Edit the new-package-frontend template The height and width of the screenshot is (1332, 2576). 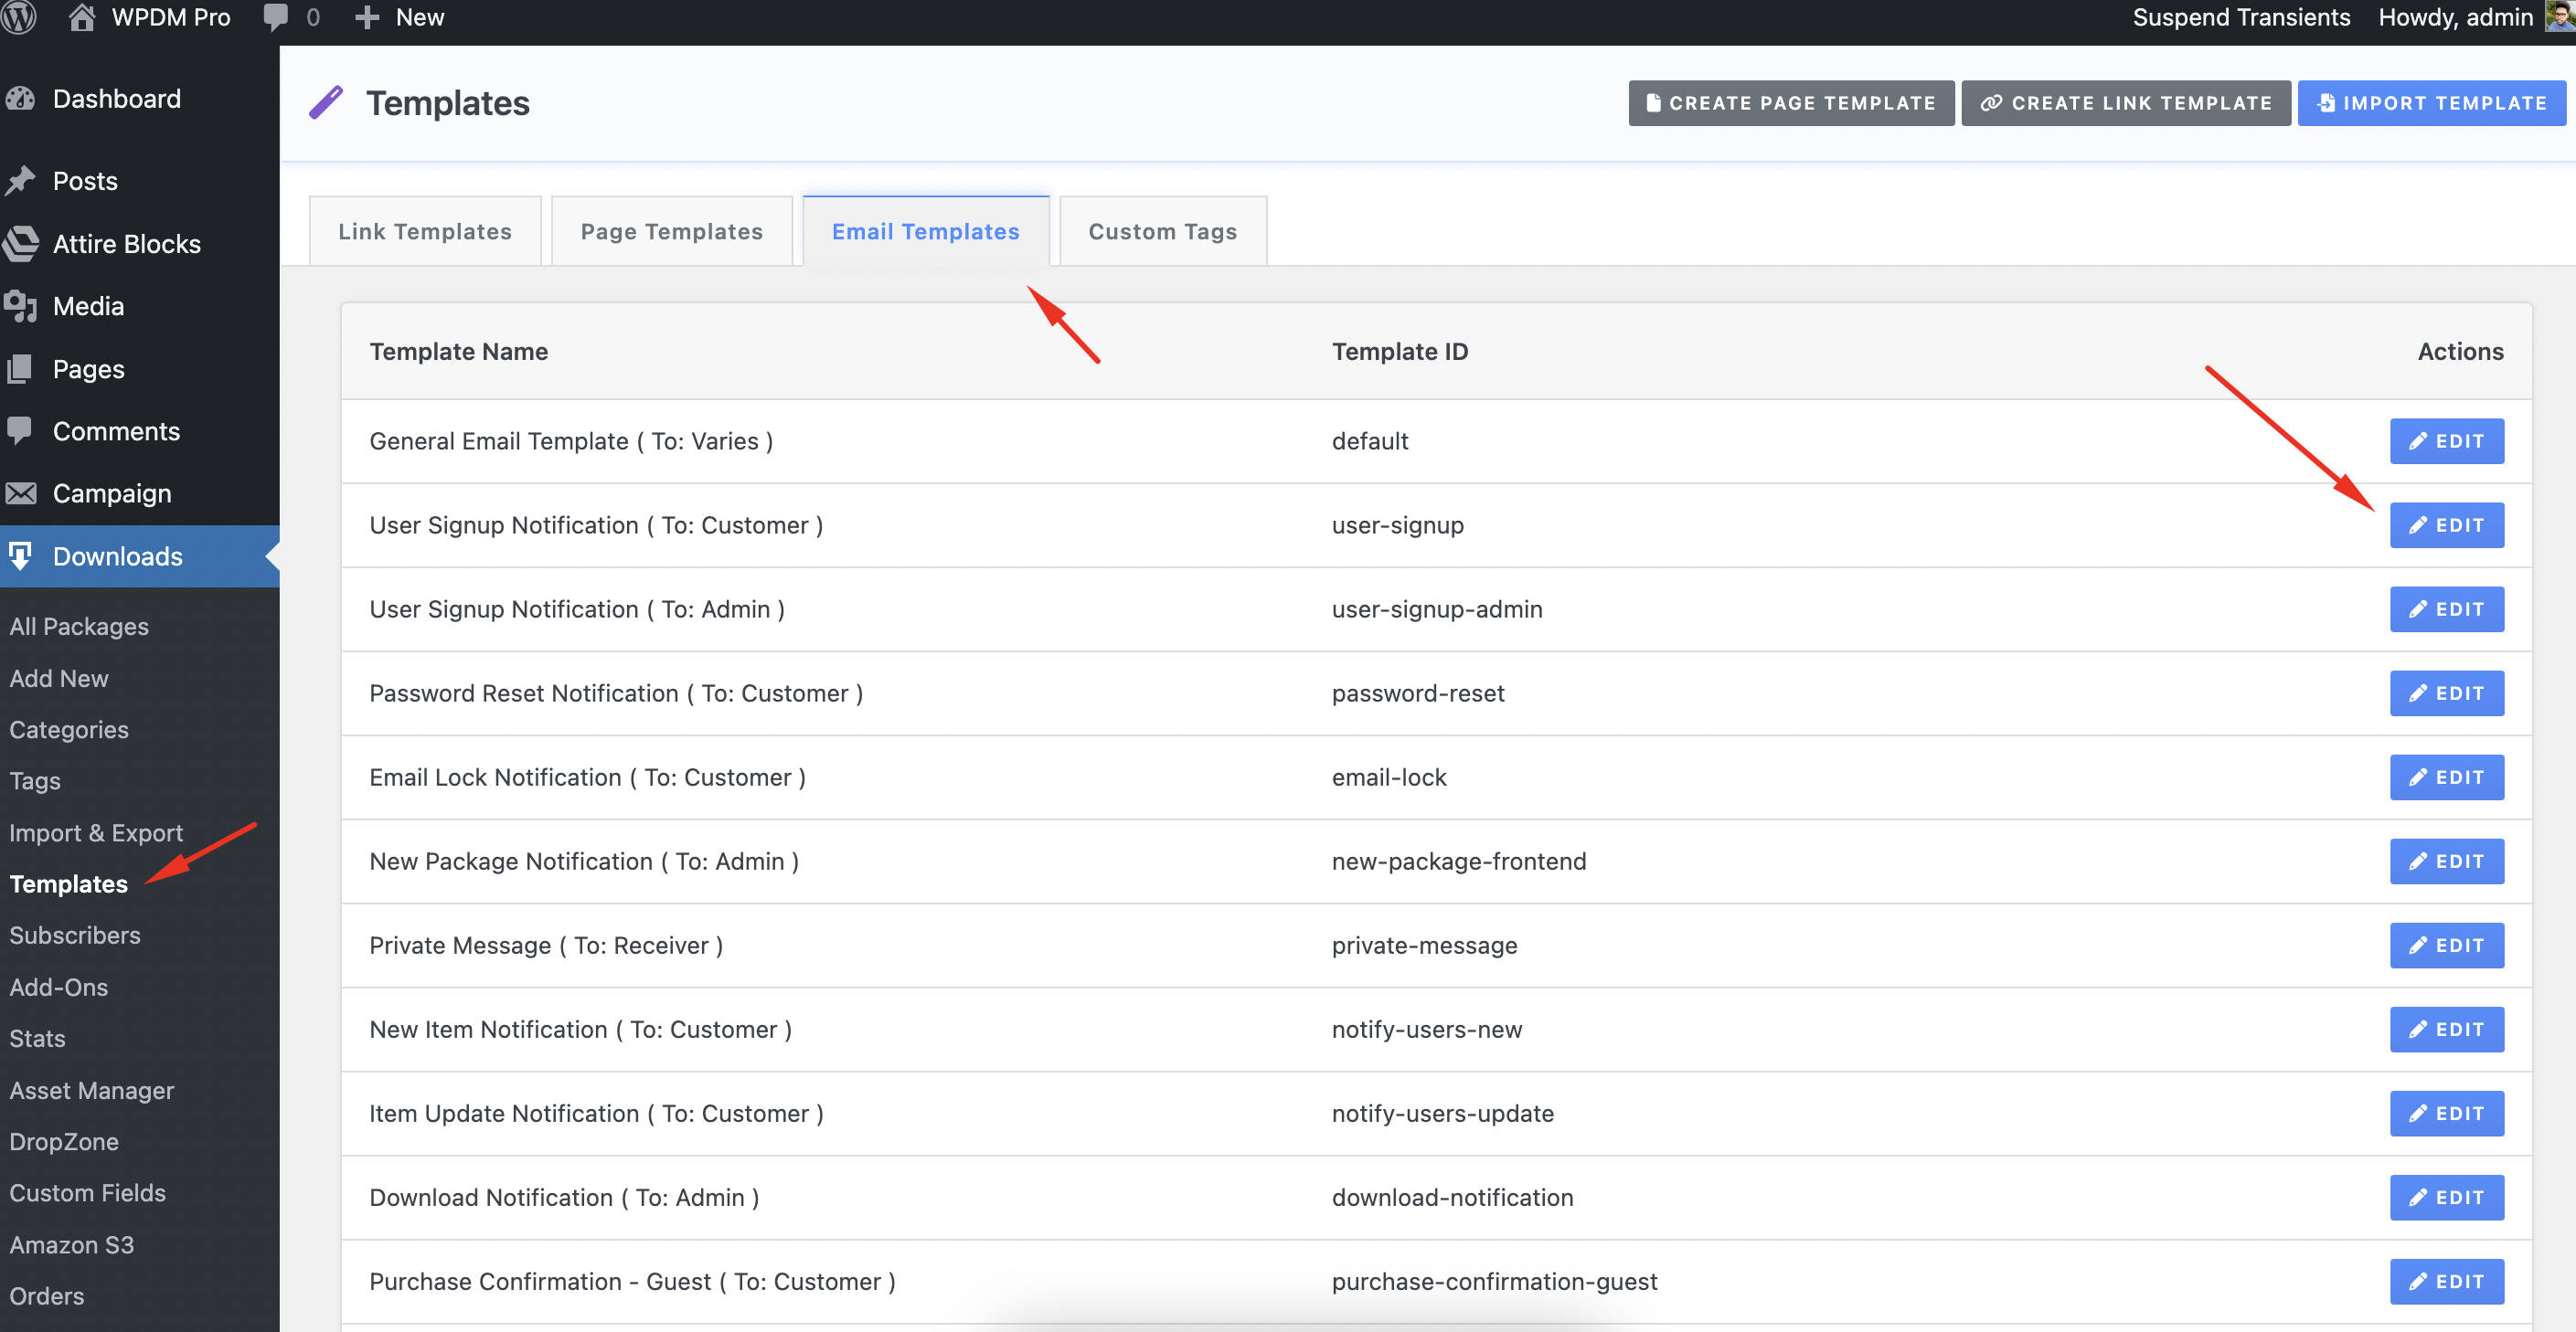2446,861
